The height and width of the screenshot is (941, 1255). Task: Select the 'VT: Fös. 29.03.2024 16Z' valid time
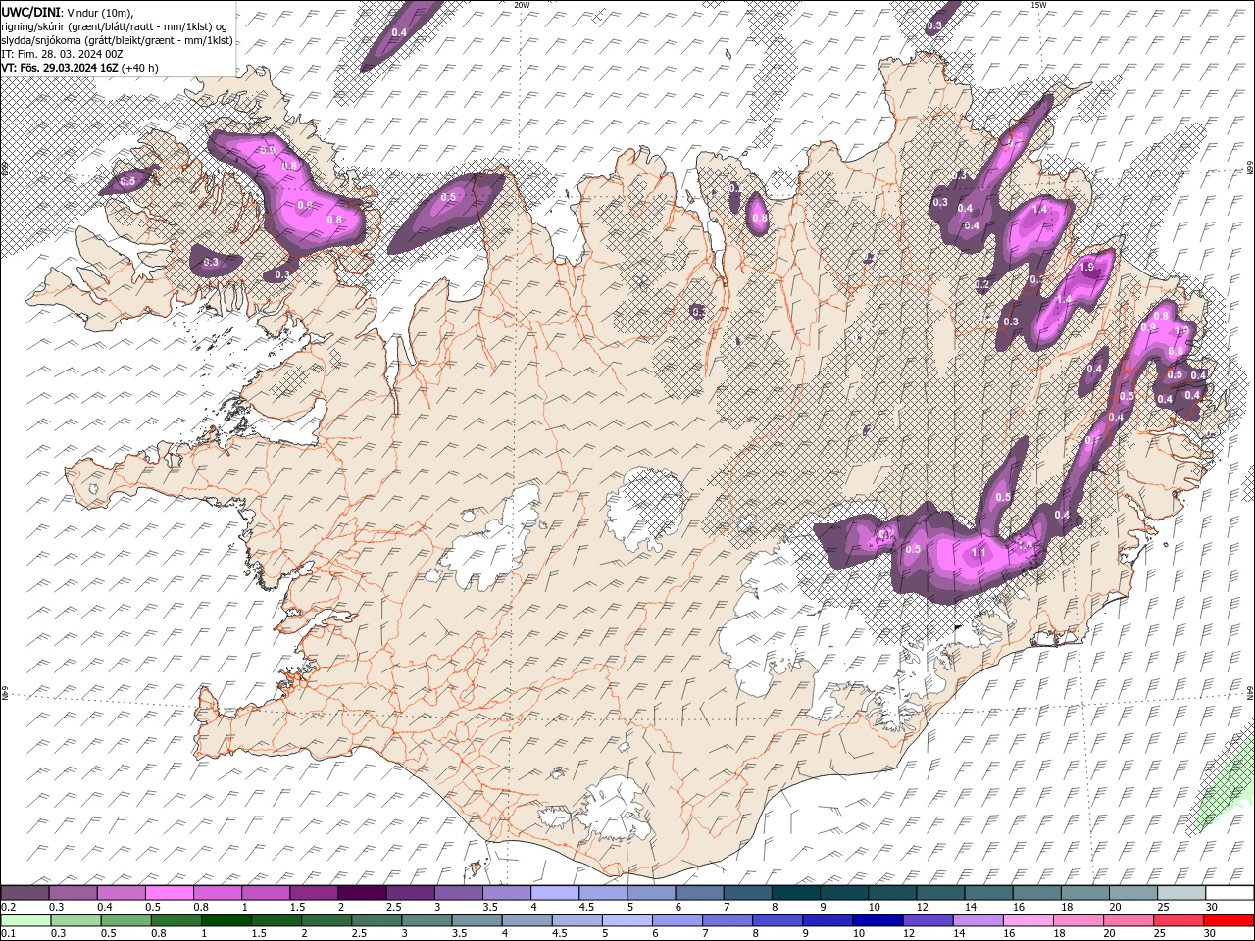click(61, 68)
